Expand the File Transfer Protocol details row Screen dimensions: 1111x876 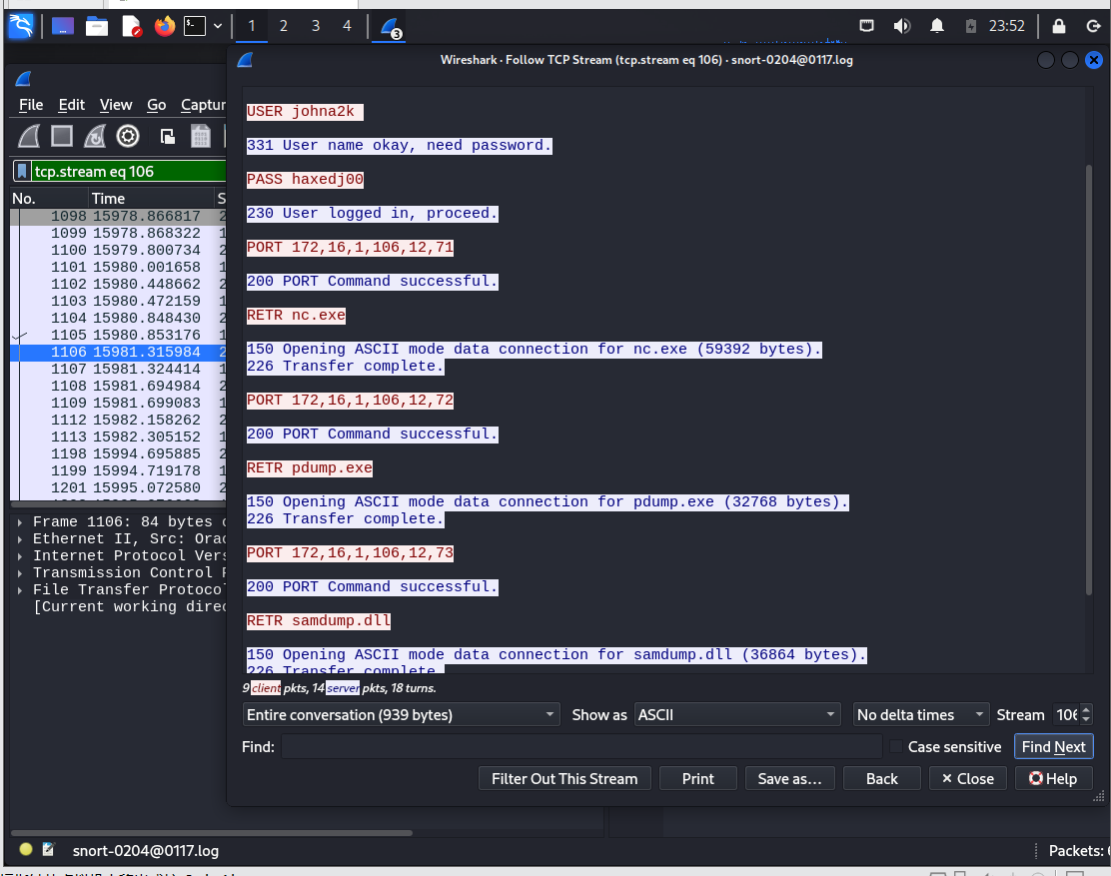coord(20,590)
